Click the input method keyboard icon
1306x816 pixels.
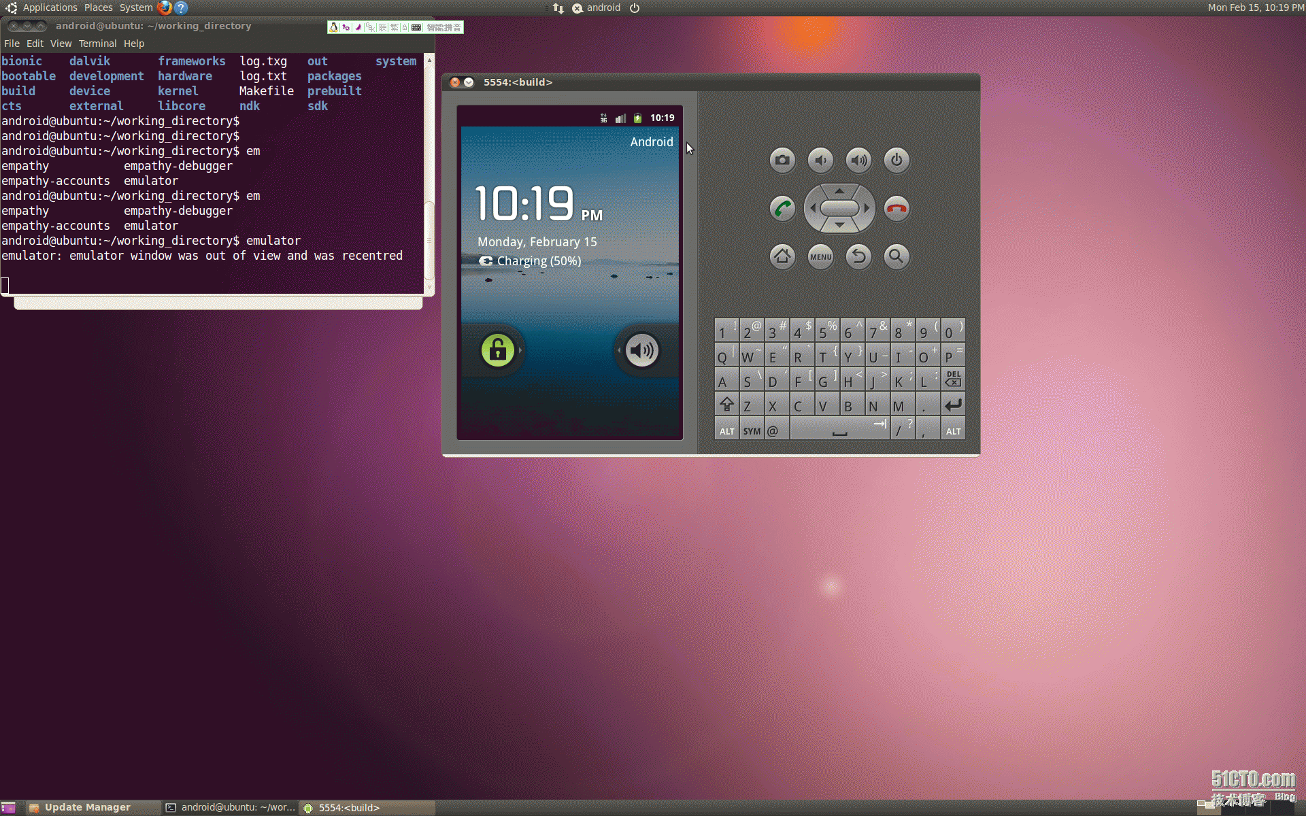pos(416,27)
